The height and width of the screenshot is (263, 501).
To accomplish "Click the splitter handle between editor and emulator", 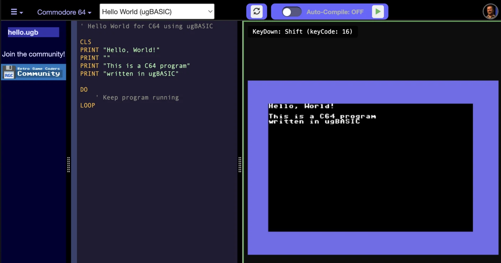I will [x=240, y=165].
